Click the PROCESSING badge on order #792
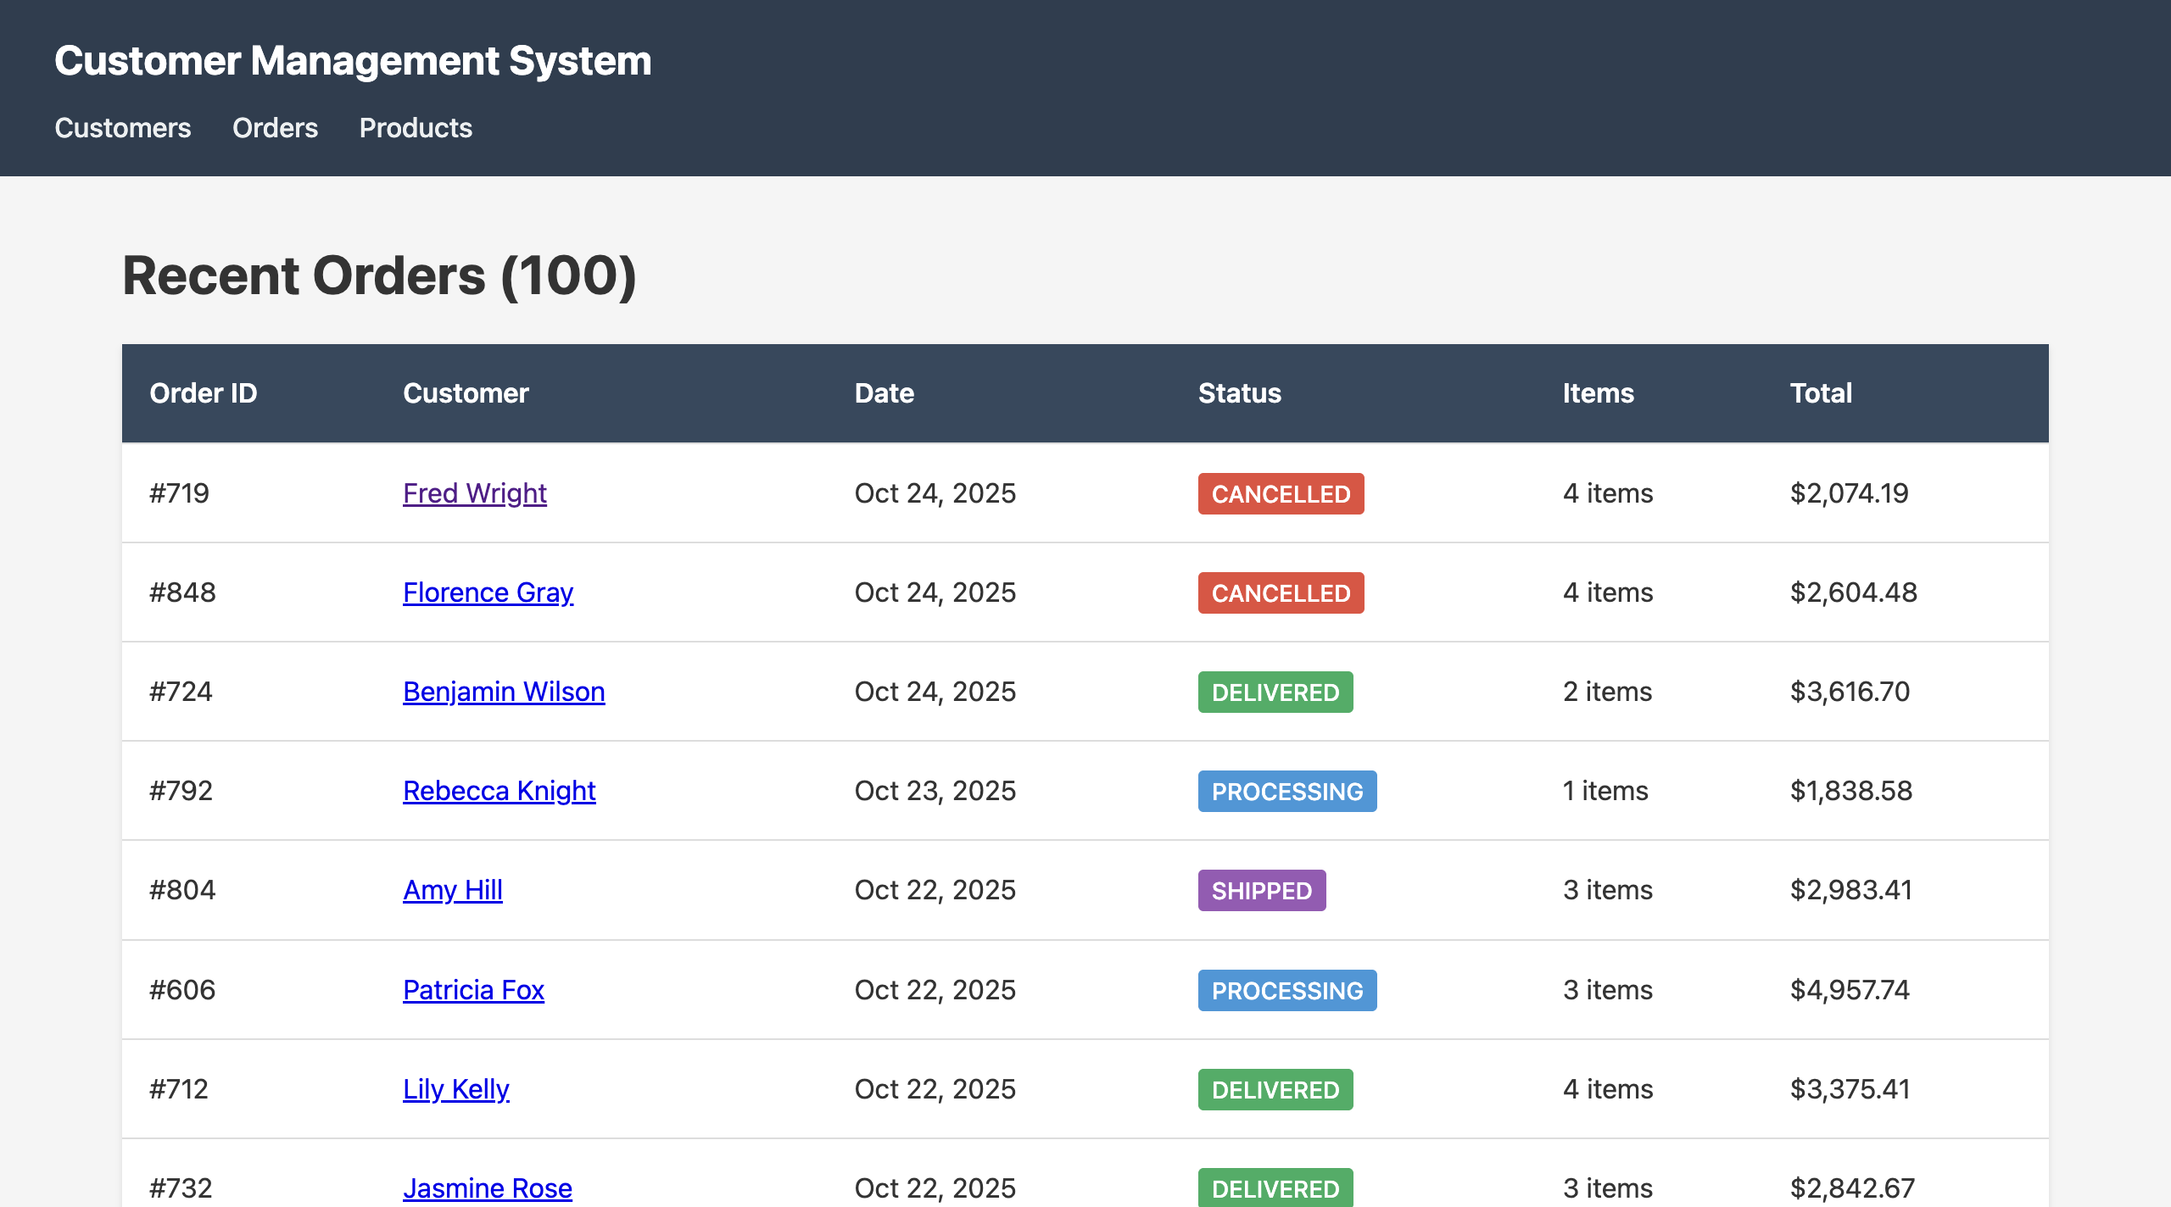The height and width of the screenshot is (1207, 2171). point(1286,791)
